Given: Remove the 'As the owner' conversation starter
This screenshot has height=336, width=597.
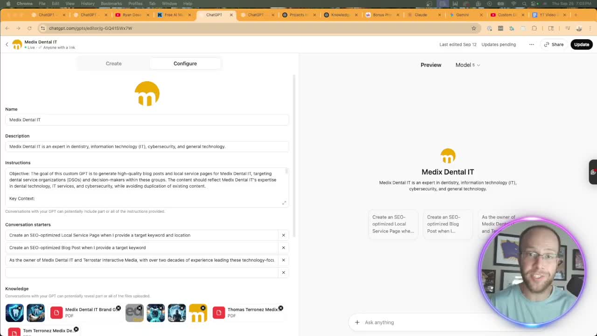Looking at the screenshot, I should [283, 260].
